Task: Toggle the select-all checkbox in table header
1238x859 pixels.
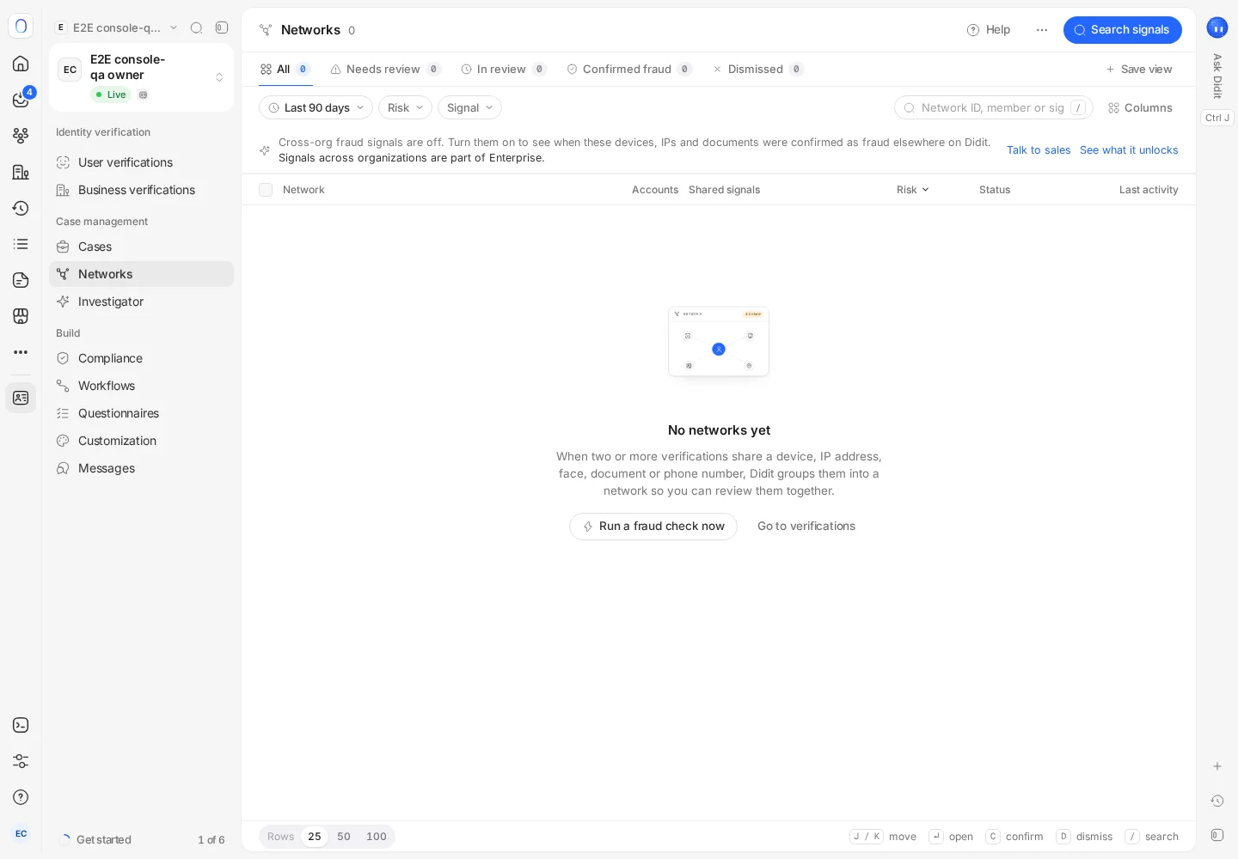Action: point(266,190)
